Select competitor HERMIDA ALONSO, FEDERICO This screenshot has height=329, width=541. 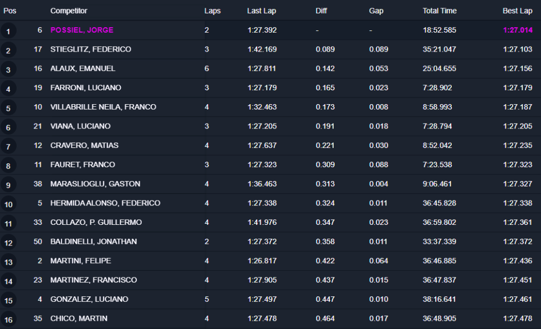[x=105, y=203]
